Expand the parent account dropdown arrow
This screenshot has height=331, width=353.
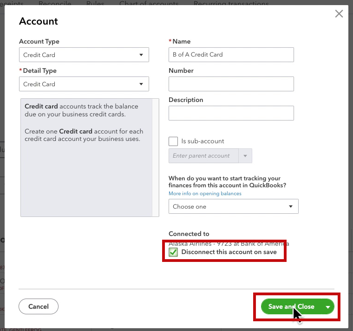coord(245,156)
